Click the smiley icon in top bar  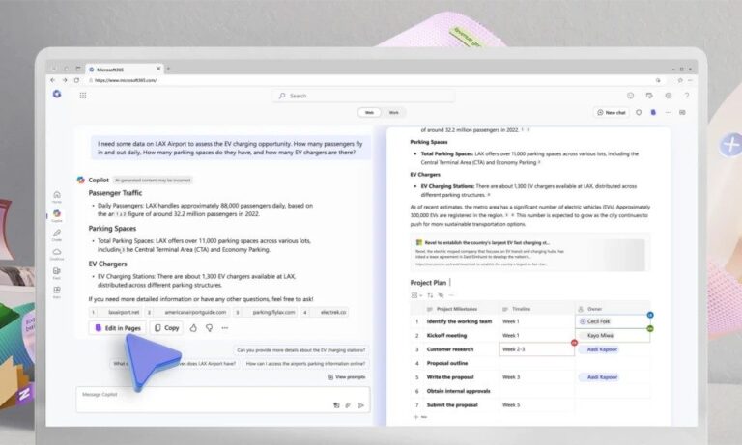[x=630, y=96]
